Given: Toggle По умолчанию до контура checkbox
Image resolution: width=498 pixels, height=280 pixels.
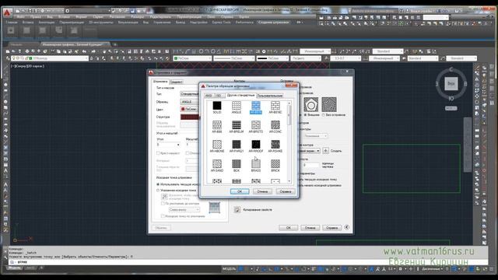Looking at the screenshot, I should pos(163,204).
